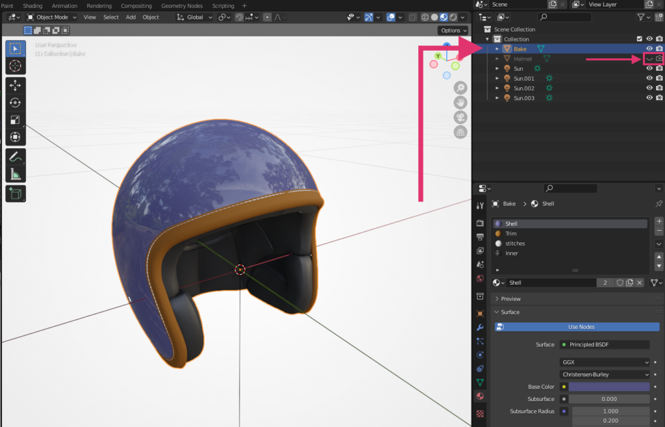Image resolution: width=665 pixels, height=427 pixels.
Task: Toggle perspective/orthographic grid gizmo
Action: (460, 133)
